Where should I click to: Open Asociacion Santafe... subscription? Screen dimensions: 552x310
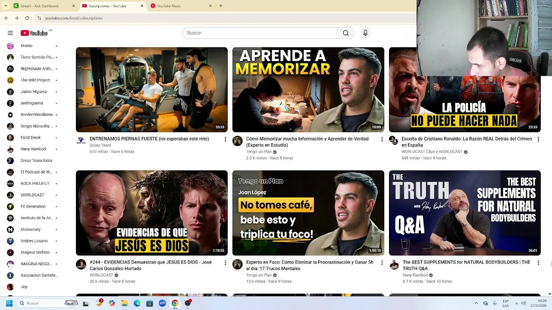[x=32, y=275]
